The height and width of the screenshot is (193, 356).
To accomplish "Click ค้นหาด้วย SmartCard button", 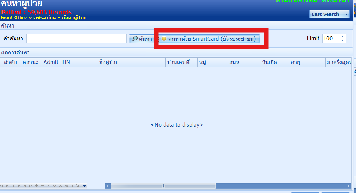I will tap(209, 39).
